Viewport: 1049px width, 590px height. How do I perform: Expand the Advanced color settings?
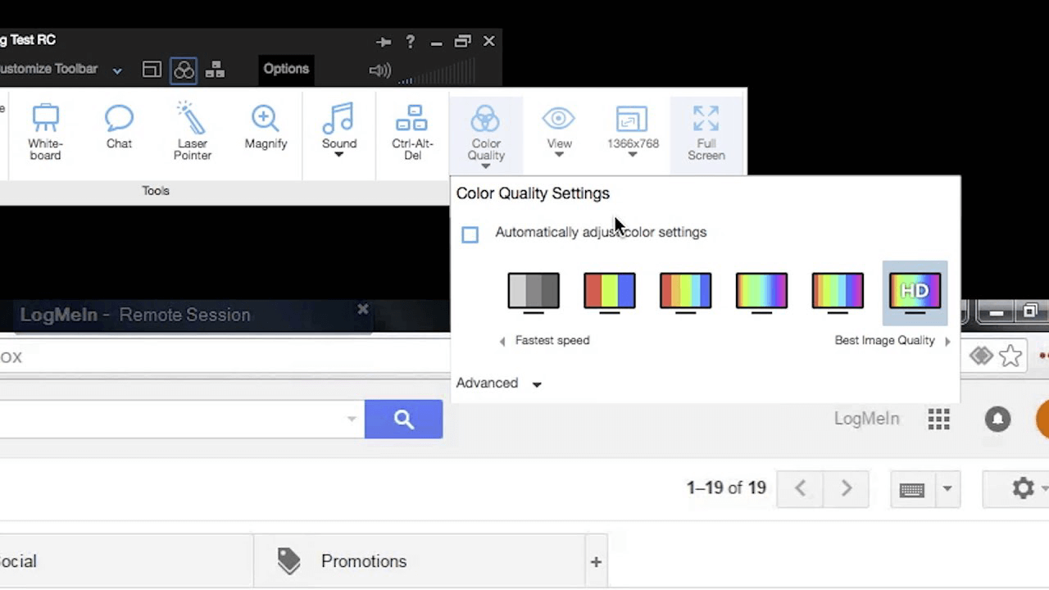pos(499,383)
